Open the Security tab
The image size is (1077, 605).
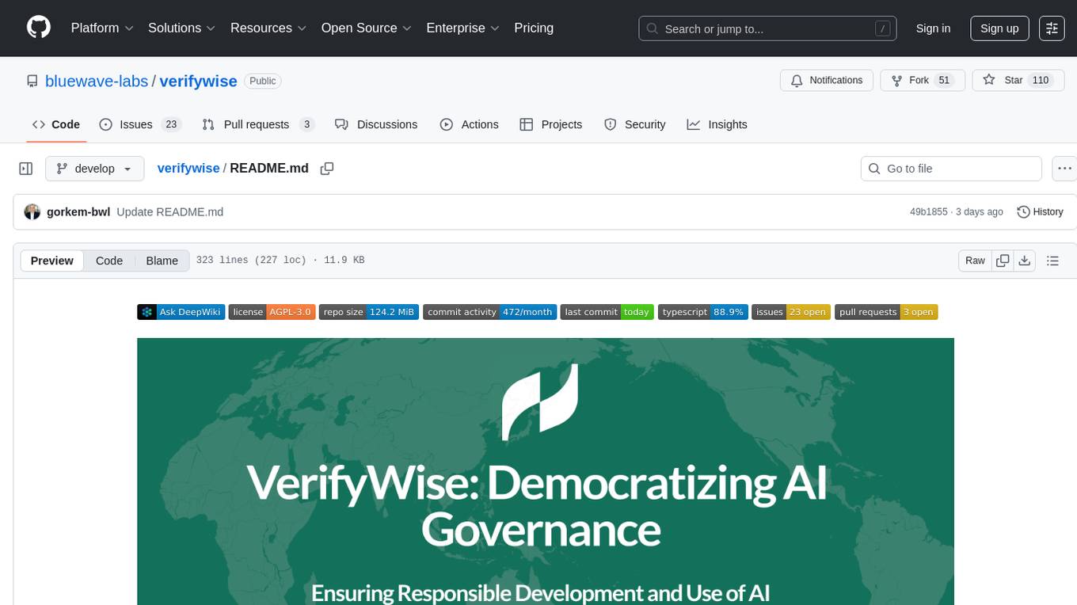pyautogui.click(x=635, y=124)
